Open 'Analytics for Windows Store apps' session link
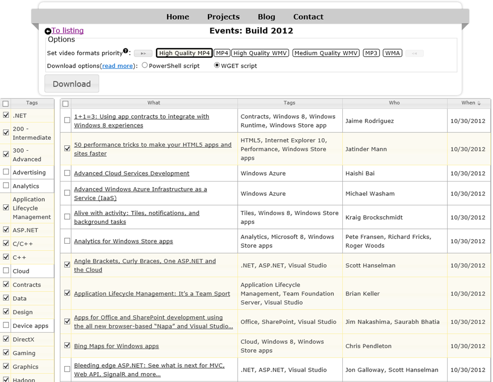Viewport: 493px width, 382px height. pyautogui.click(x=123, y=241)
